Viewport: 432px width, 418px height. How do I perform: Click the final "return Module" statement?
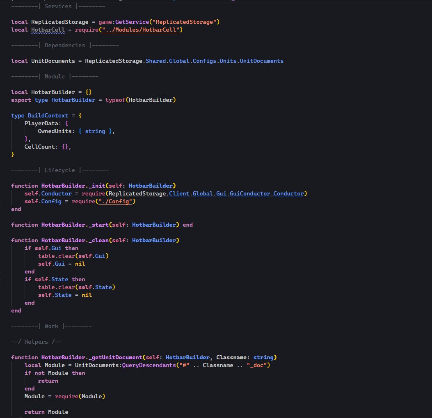46,412
